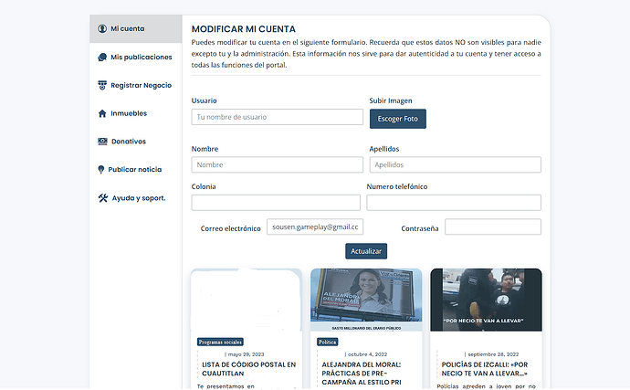This screenshot has height=390, width=630.
Task: Select the Apellidos input field
Action: [x=455, y=164]
